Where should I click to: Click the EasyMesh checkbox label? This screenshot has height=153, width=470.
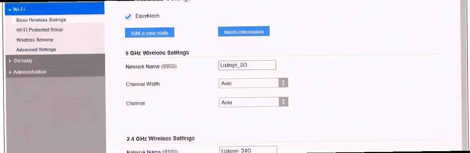(147, 16)
